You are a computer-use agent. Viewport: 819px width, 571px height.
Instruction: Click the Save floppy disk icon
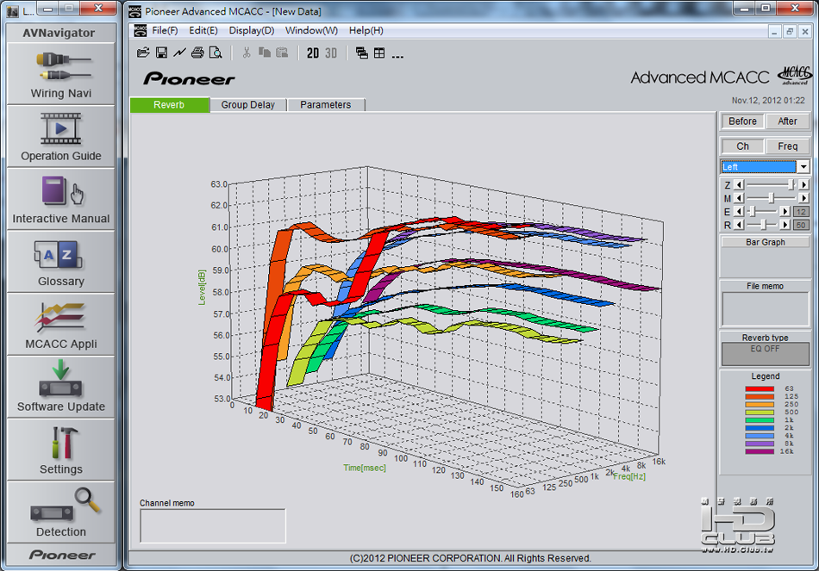click(x=161, y=53)
